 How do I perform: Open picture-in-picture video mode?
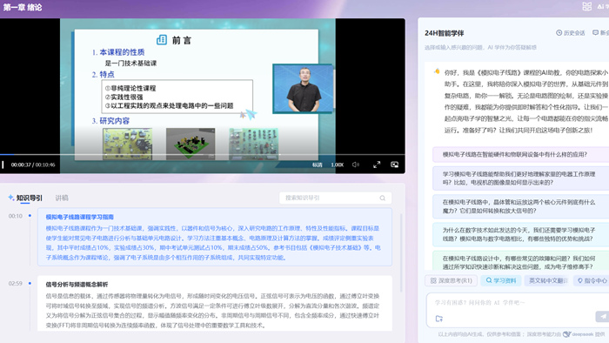(394, 165)
